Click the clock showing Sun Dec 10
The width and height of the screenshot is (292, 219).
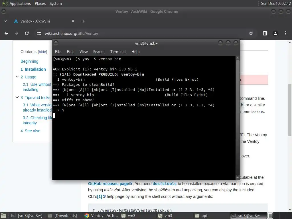pyautogui.click(x=276, y=3)
